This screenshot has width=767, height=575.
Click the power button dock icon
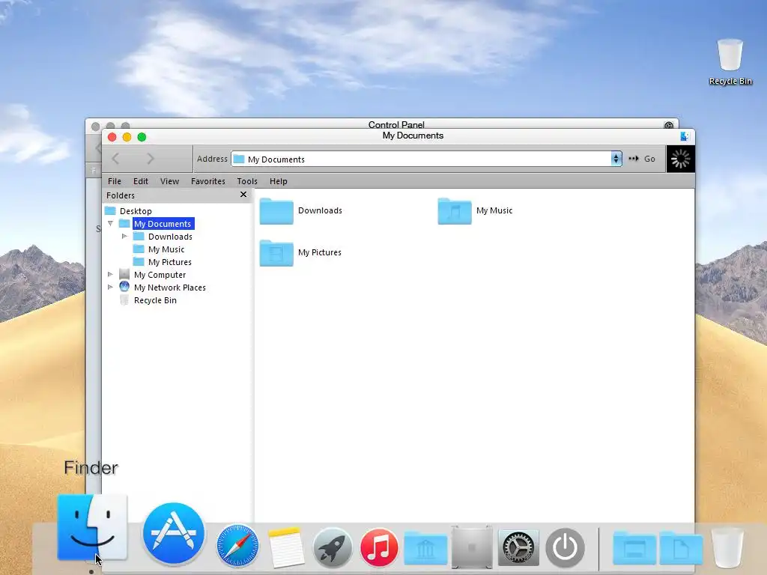565,547
